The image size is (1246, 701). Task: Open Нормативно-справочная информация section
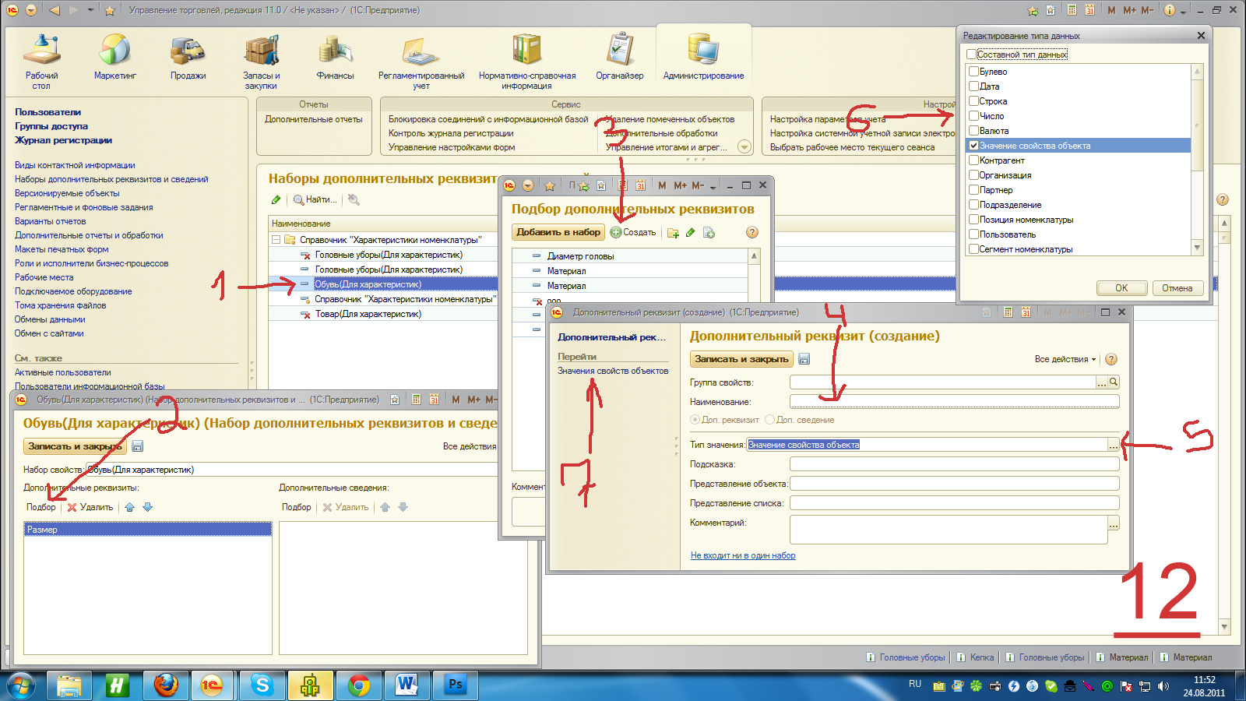point(527,61)
